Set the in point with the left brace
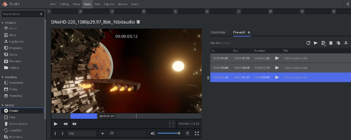 coord(55,134)
